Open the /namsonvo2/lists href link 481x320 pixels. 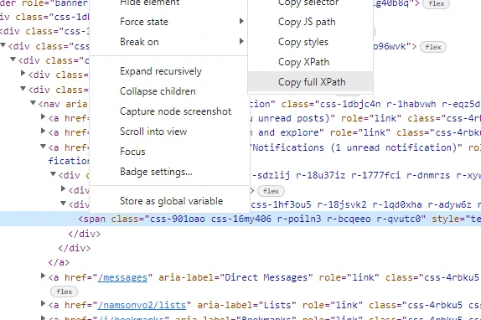[x=142, y=305]
